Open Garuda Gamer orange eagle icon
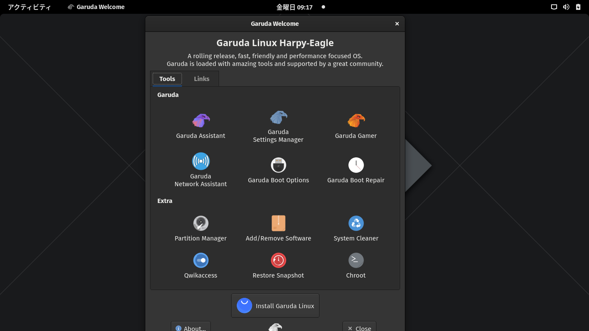This screenshot has height=331, width=589. click(356, 120)
